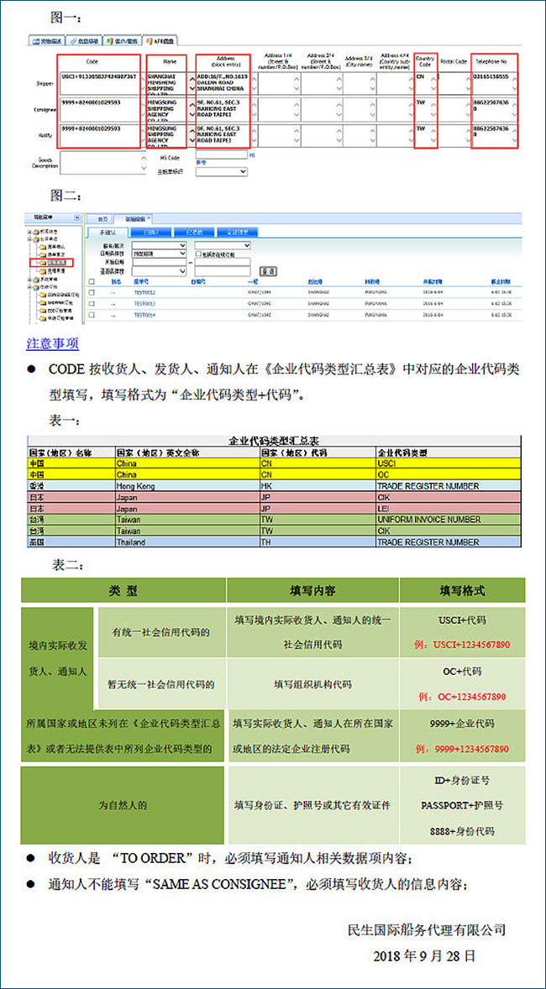Open the bill number link TEST0012
The image size is (546, 989).
[x=144, y=293]
